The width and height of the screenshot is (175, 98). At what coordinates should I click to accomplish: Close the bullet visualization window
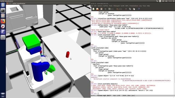(x=7, y=4)
